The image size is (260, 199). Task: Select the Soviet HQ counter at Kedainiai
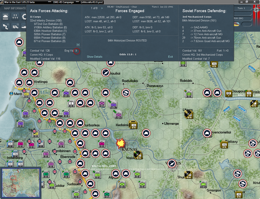(x=134, y=125)
